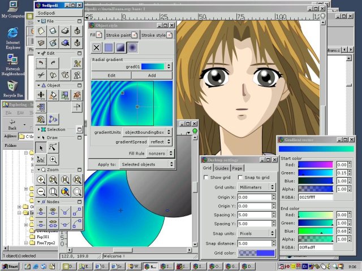Image resolution: width=362 pixels, height=271 pixels.
Task: Click the Undo arrow in Edit section
Action: [x=41, y=63]
